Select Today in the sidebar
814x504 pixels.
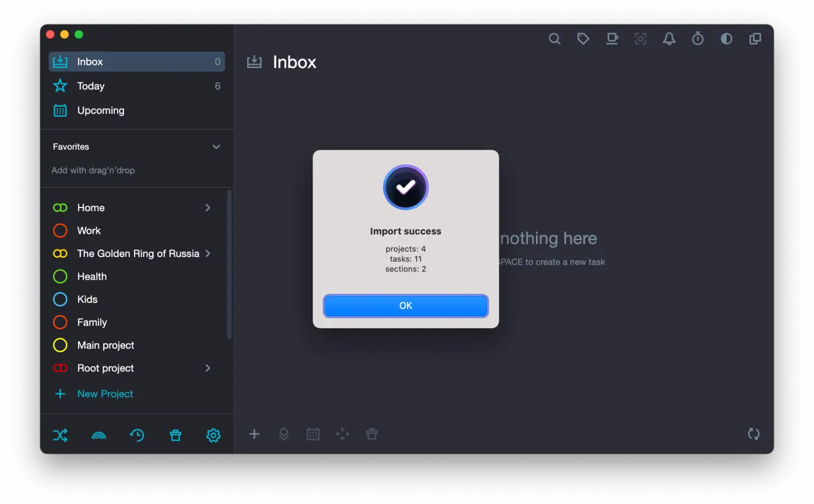point(91,86)
